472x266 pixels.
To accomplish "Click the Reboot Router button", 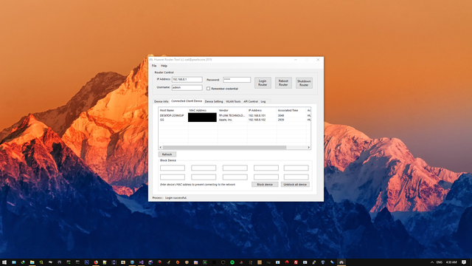I will point(283,83).
